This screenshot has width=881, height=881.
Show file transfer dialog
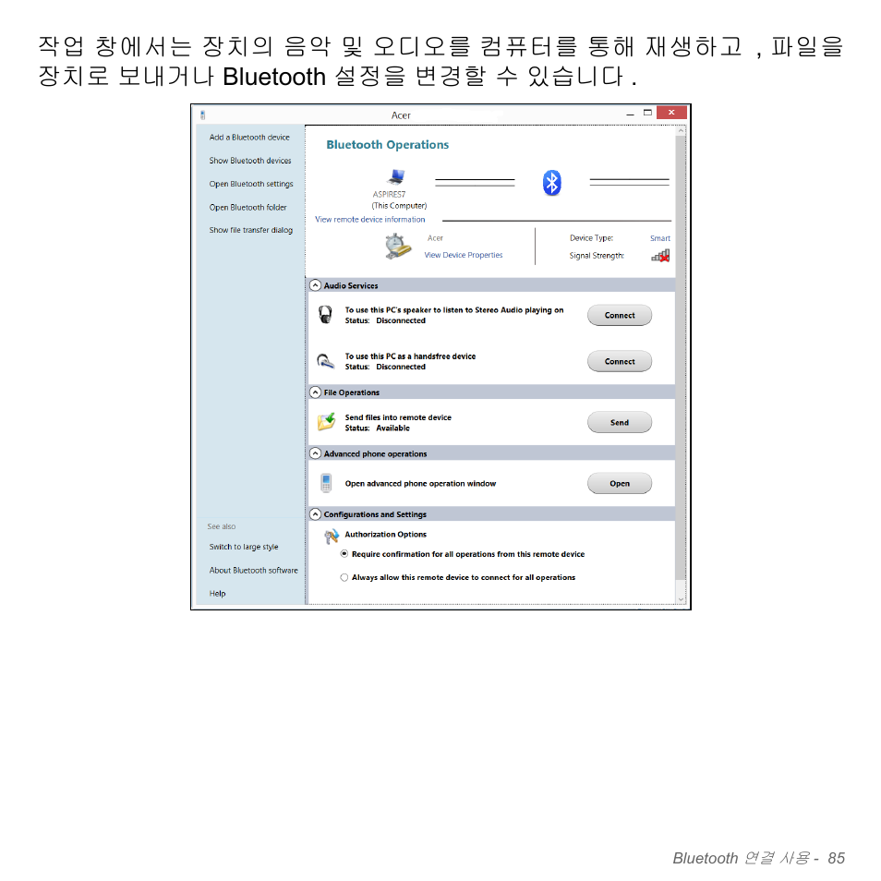coord(250,230)
